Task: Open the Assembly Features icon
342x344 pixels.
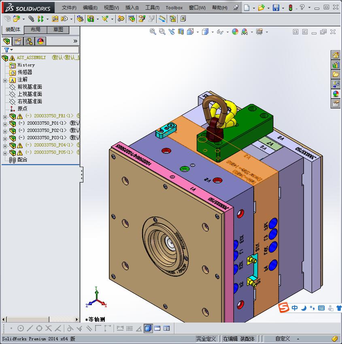Action: click(91, 19)
